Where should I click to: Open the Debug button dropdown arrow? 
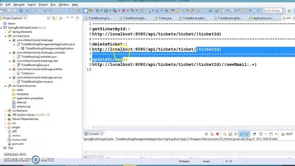pyautogui.click(x=101, y=11)
